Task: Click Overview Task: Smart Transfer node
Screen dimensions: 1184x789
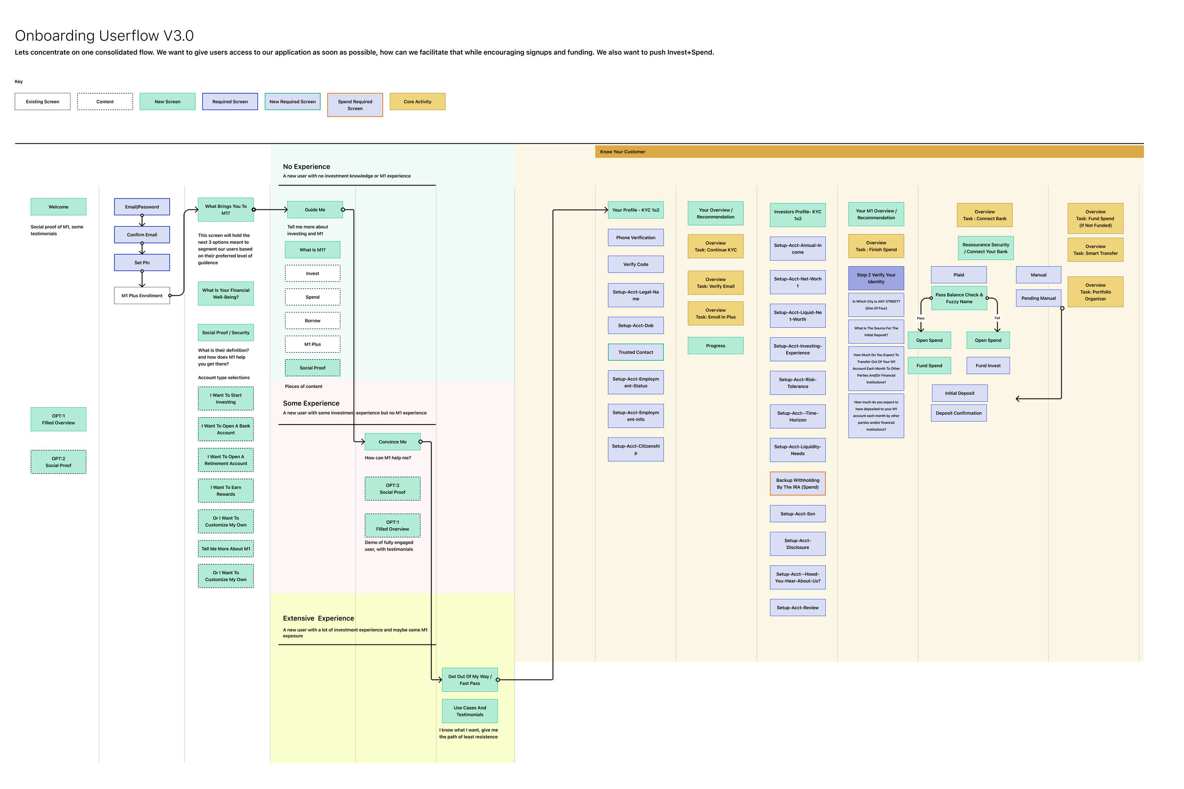Action: [1095, 249]
